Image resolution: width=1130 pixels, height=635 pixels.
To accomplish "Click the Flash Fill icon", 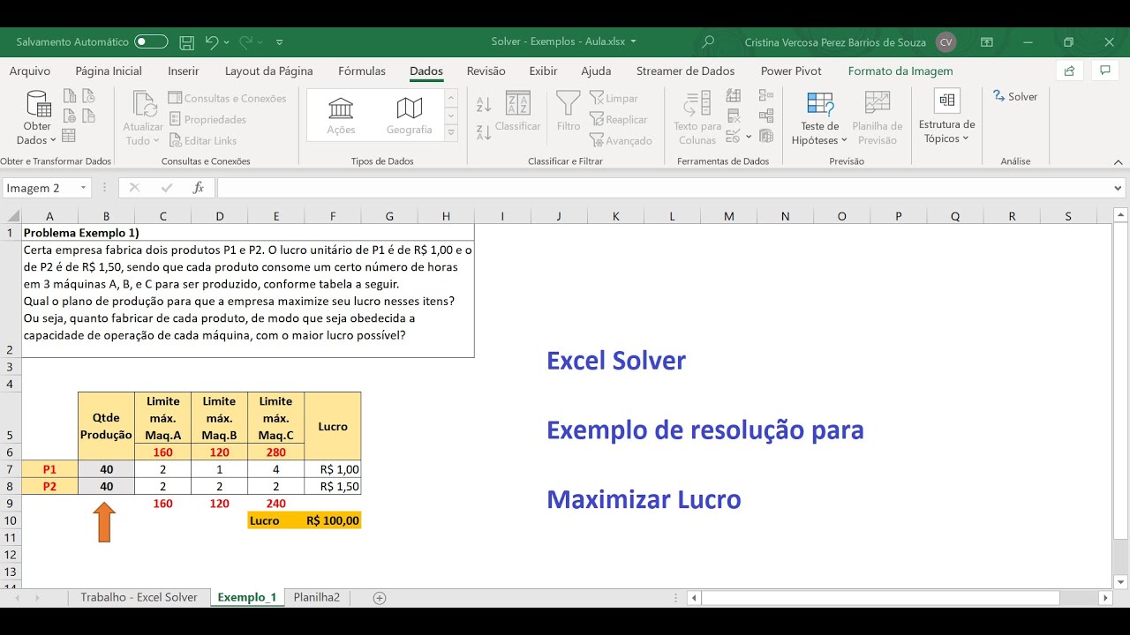I will (x=733, y=97).
